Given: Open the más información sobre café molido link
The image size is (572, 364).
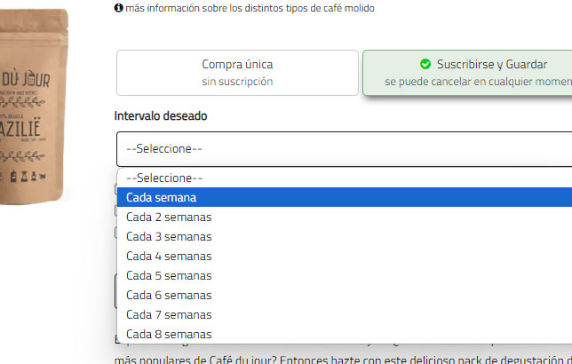Looking at the screenshot, I should (x=250, y=8).
